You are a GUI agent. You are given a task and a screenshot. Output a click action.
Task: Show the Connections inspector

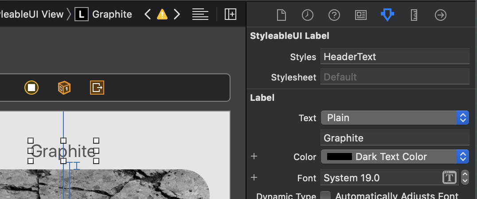click(x=440, y=15)
